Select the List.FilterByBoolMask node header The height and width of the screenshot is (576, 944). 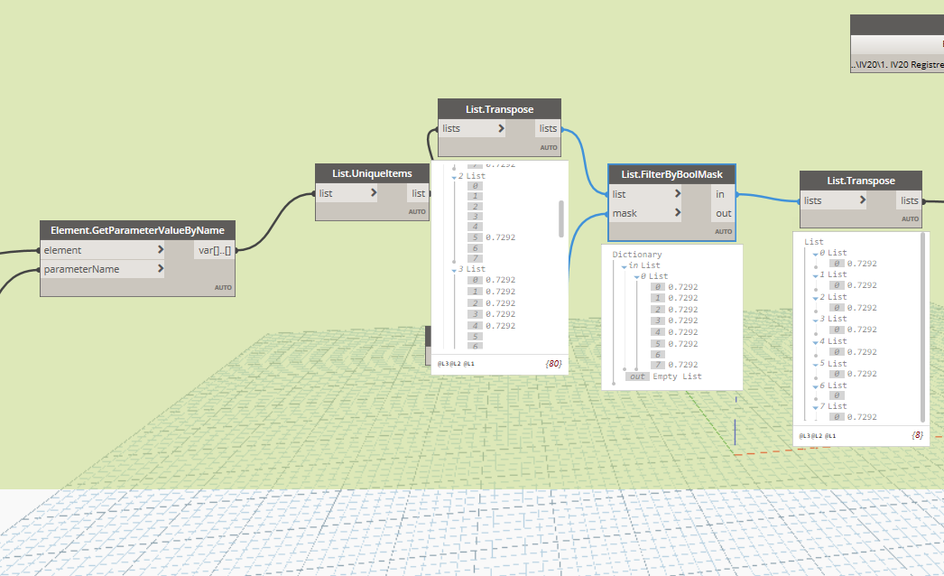tap(671, 174)
